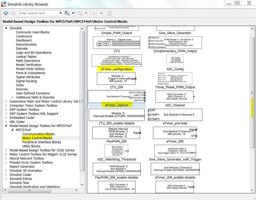Select the Dashboard library

(24, 40)
